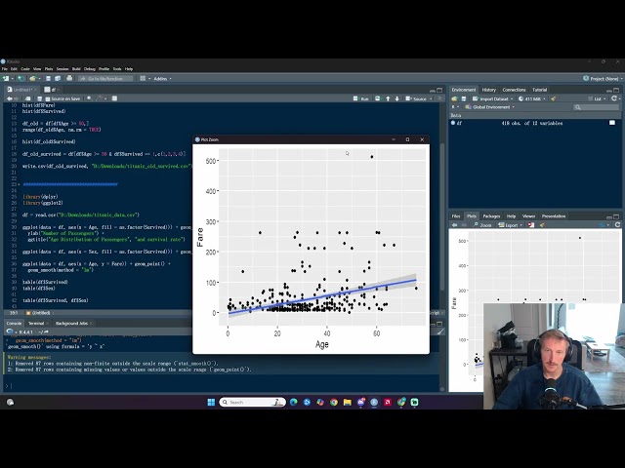
Task: Open File Explorer from taskbar
Action: coord(348,402)
